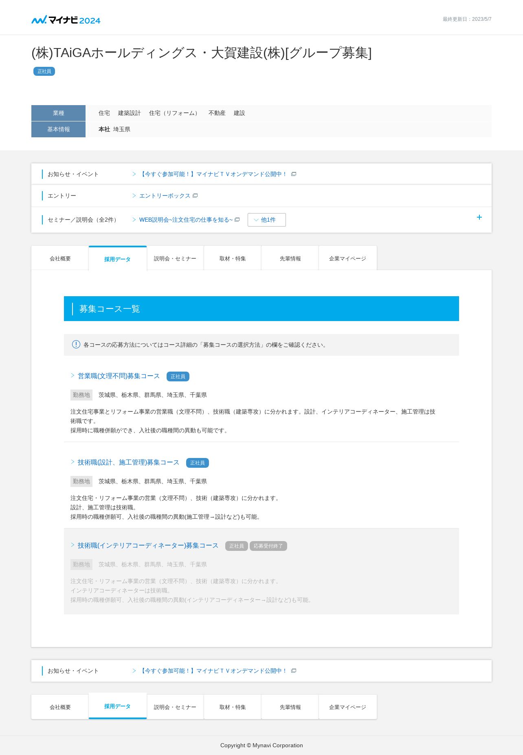
Task: Open the bottom 企業マイページ tab
Action: (348, 707)
